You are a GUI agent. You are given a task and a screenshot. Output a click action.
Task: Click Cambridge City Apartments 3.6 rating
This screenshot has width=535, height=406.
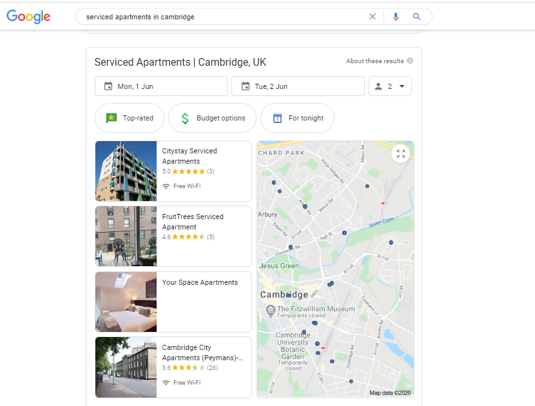click(x=190, y=368)
